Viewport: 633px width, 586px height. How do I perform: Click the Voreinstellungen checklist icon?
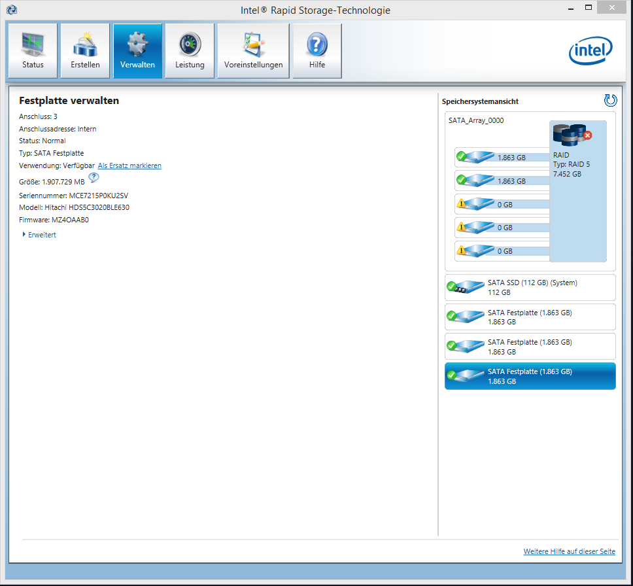tap(253, 44)
